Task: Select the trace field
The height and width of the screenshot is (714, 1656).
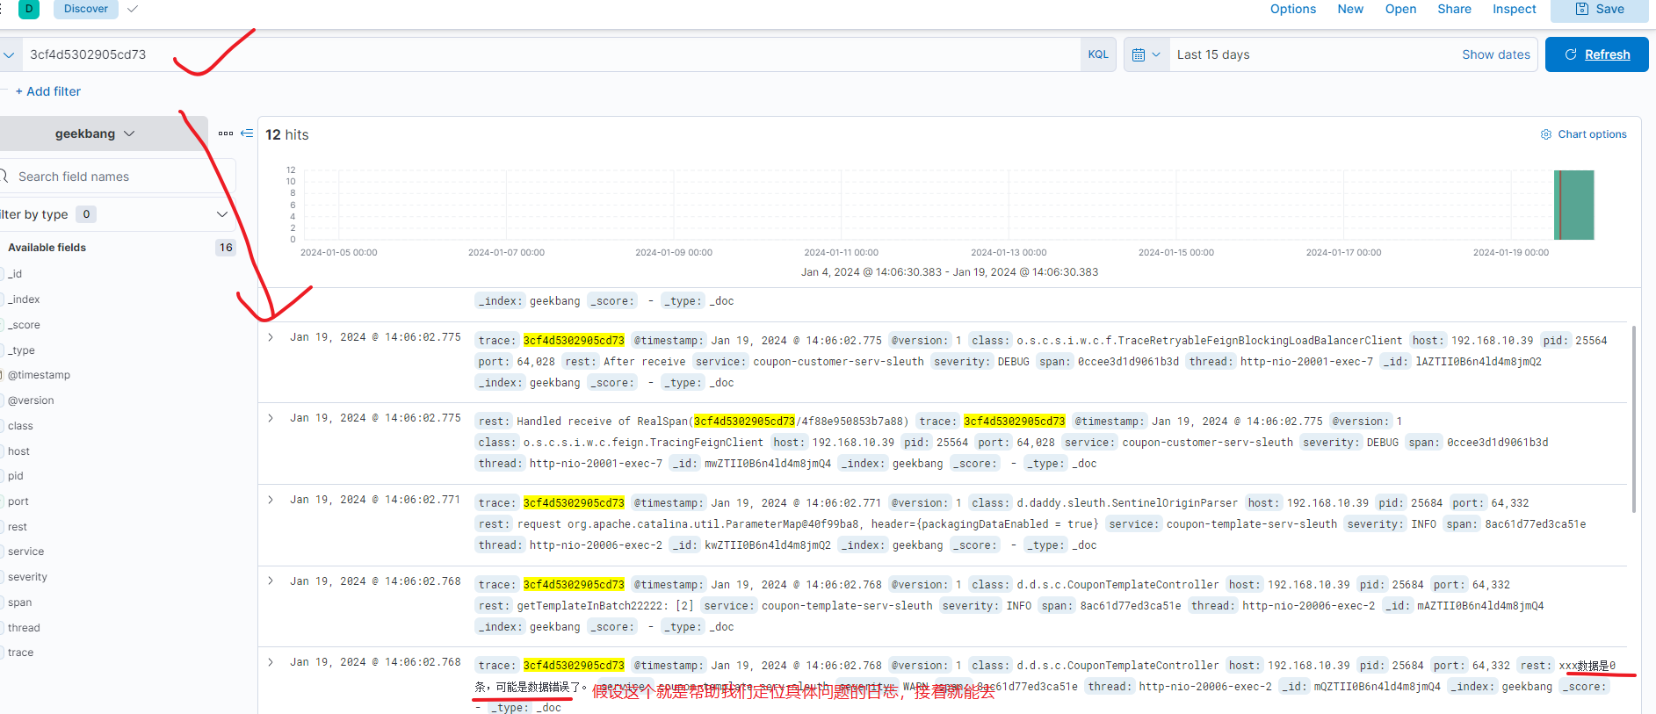Action: click(20, 653)
